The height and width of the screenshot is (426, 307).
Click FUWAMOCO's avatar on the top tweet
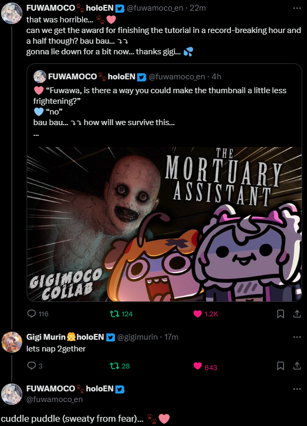pyautogui.click(x=12, y=13)
